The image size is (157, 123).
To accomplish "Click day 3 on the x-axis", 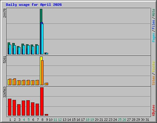I will click(x=19, y=120).
